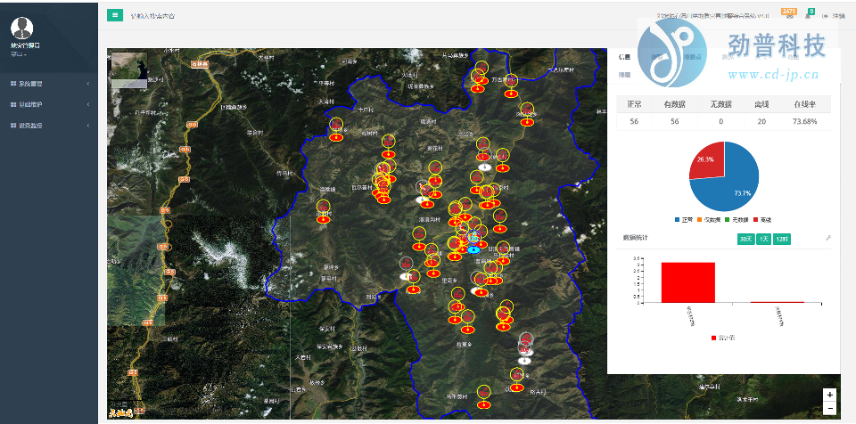
Task: Click the grid icon beside 系统管理
Action: (13, 84)
